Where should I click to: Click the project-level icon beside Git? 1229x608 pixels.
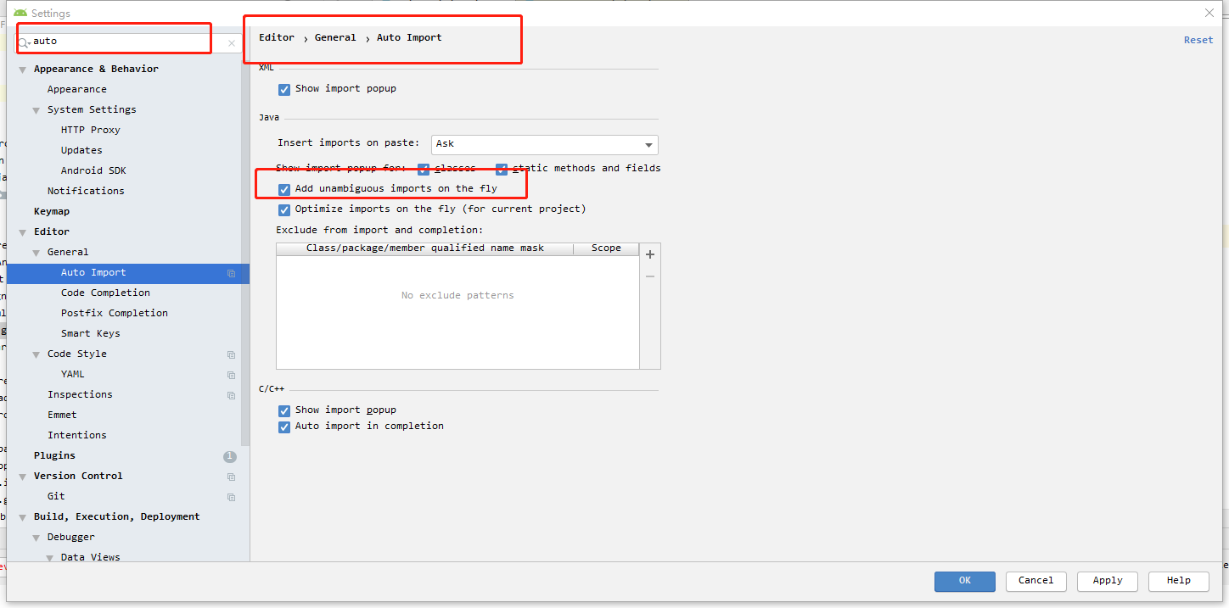click(231, 497)
